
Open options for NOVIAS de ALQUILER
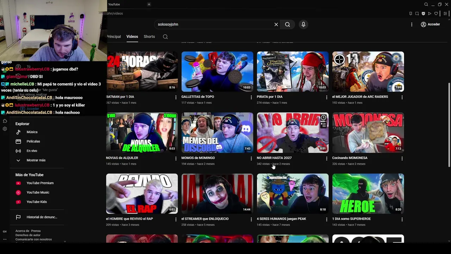[x=176, y=158]
